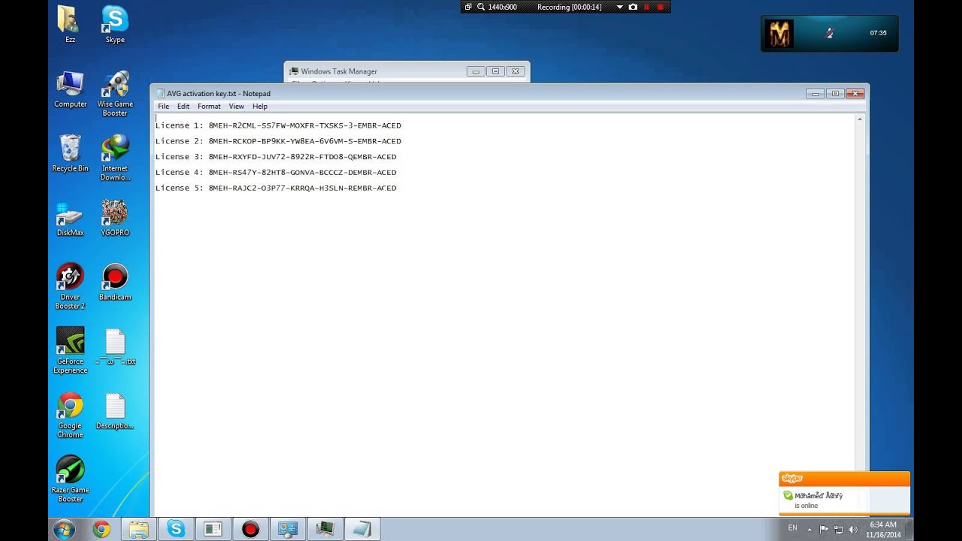Image resolution: width=962 pixels, height=541 pixels.
Task: Pause the Bandicam recording
Action: [x=646, y=7]
